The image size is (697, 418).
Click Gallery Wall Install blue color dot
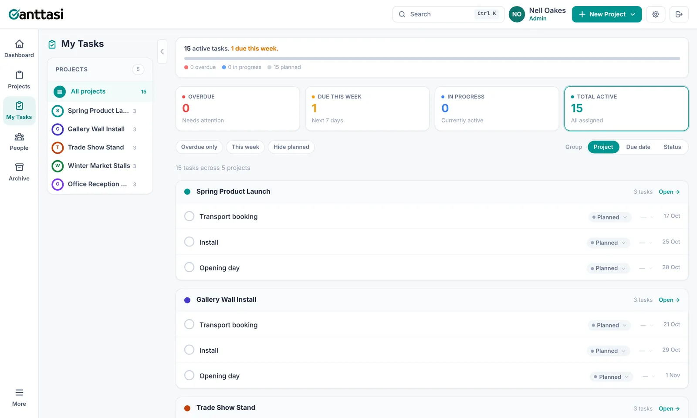(187, 300)
